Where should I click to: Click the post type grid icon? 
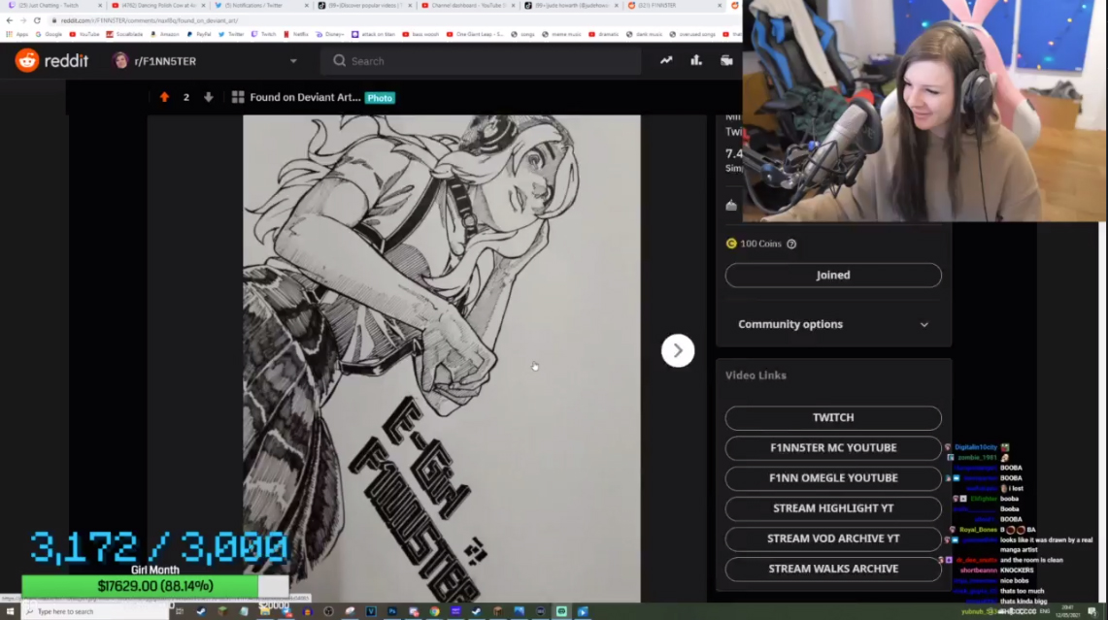(238, 97)
